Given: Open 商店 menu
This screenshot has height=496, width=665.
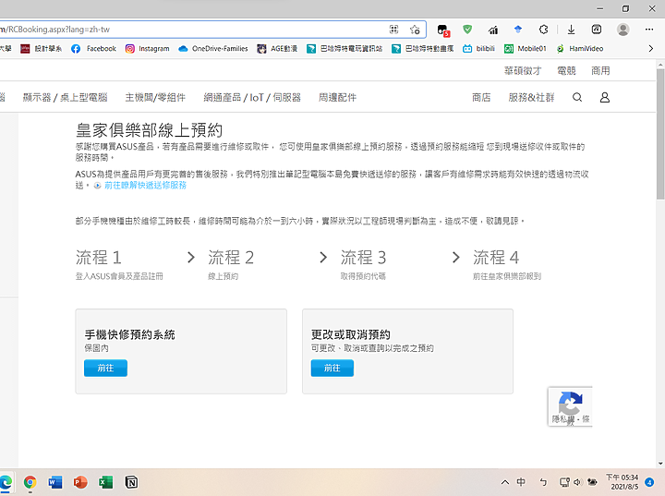Looking at the screenshot, I should 481,98.
